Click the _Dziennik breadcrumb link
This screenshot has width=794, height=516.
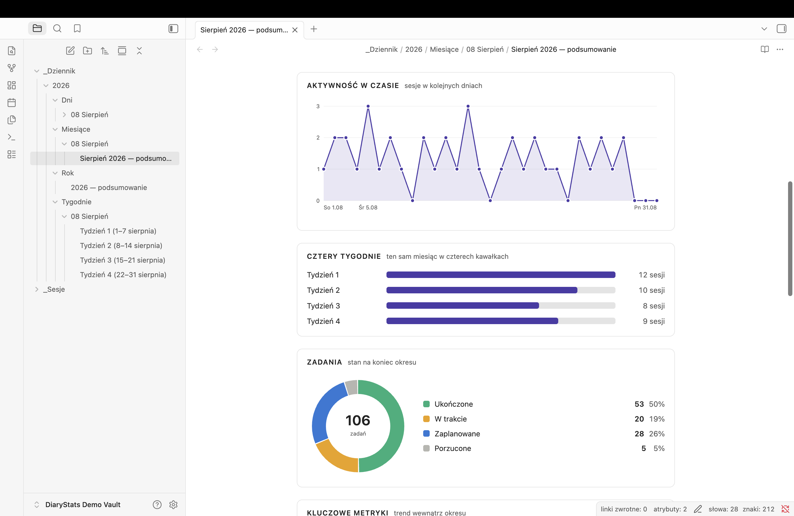coord(381,49)
